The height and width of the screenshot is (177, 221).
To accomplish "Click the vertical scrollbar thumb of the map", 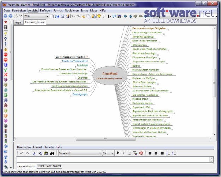I will pos(214,83).
